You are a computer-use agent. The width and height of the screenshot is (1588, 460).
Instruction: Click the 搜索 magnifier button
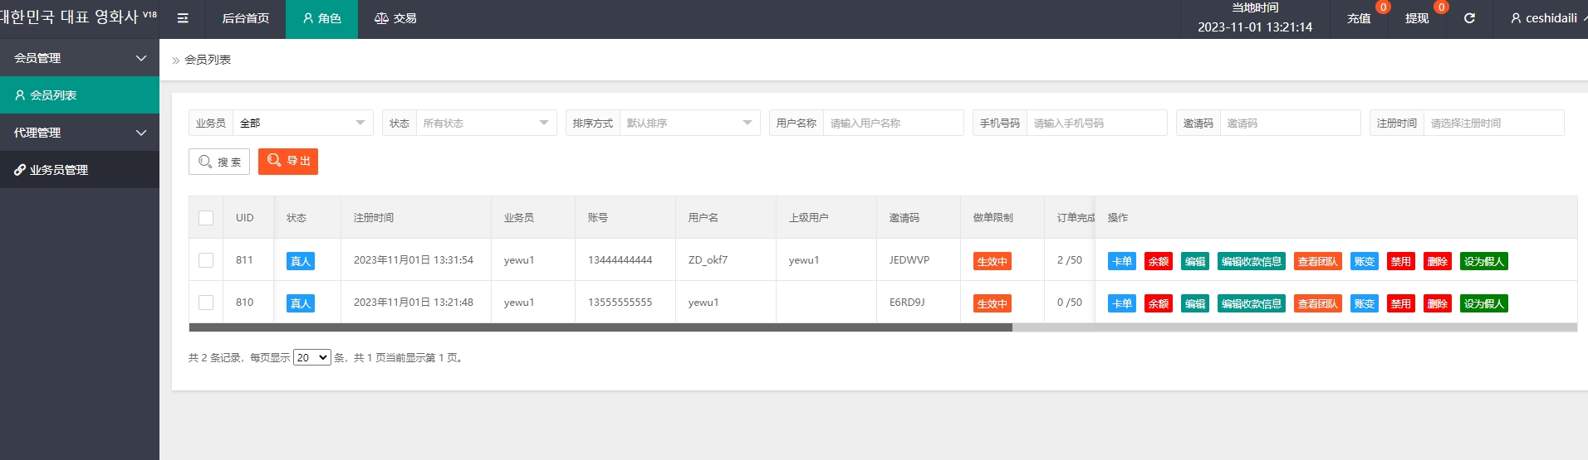(x=219, y=162)
